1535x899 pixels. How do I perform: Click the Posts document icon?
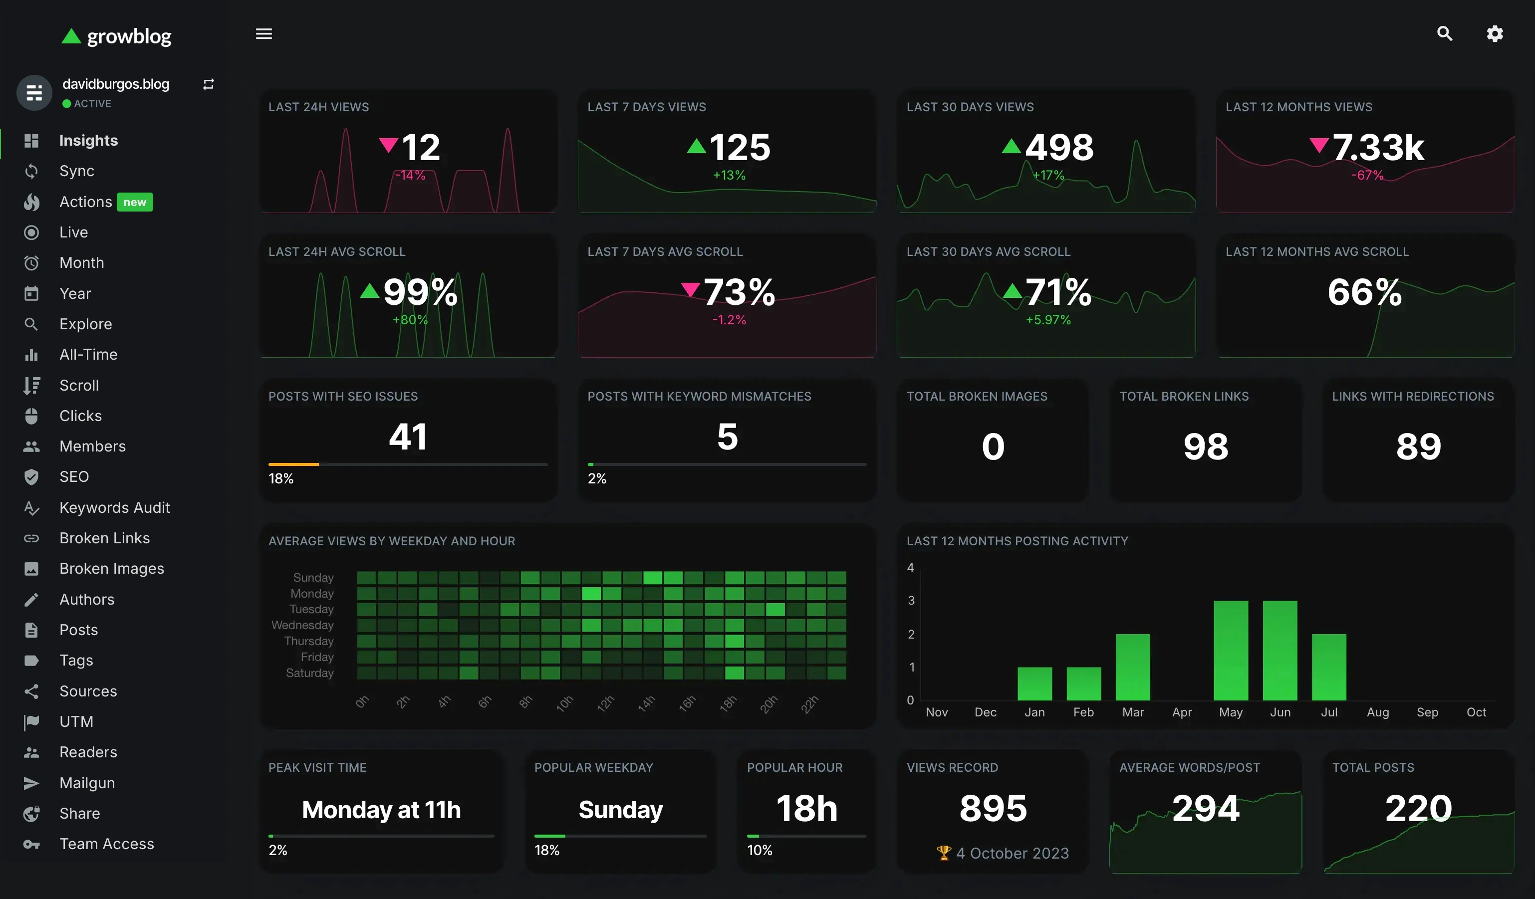click(31, 631)
